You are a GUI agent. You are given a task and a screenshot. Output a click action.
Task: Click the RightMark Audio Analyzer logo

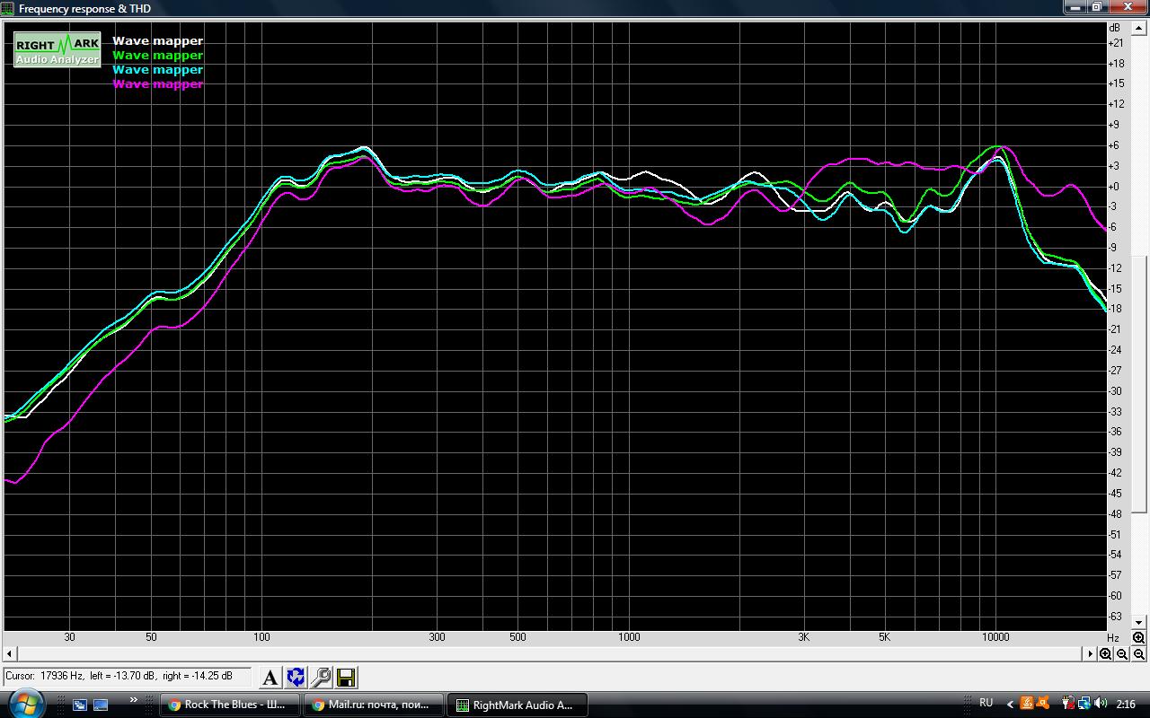(x=57, y=50)
